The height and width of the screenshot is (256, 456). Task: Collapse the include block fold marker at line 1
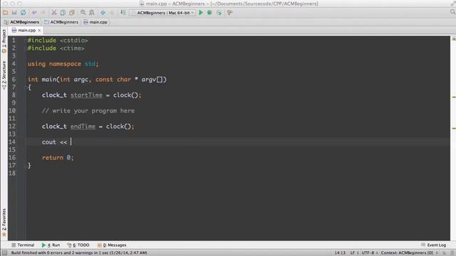26,41
